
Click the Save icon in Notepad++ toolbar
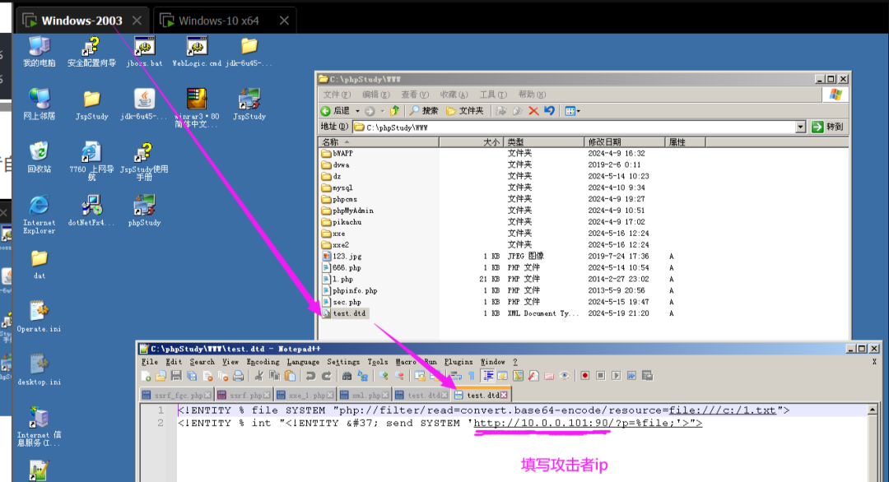point(176,376)
